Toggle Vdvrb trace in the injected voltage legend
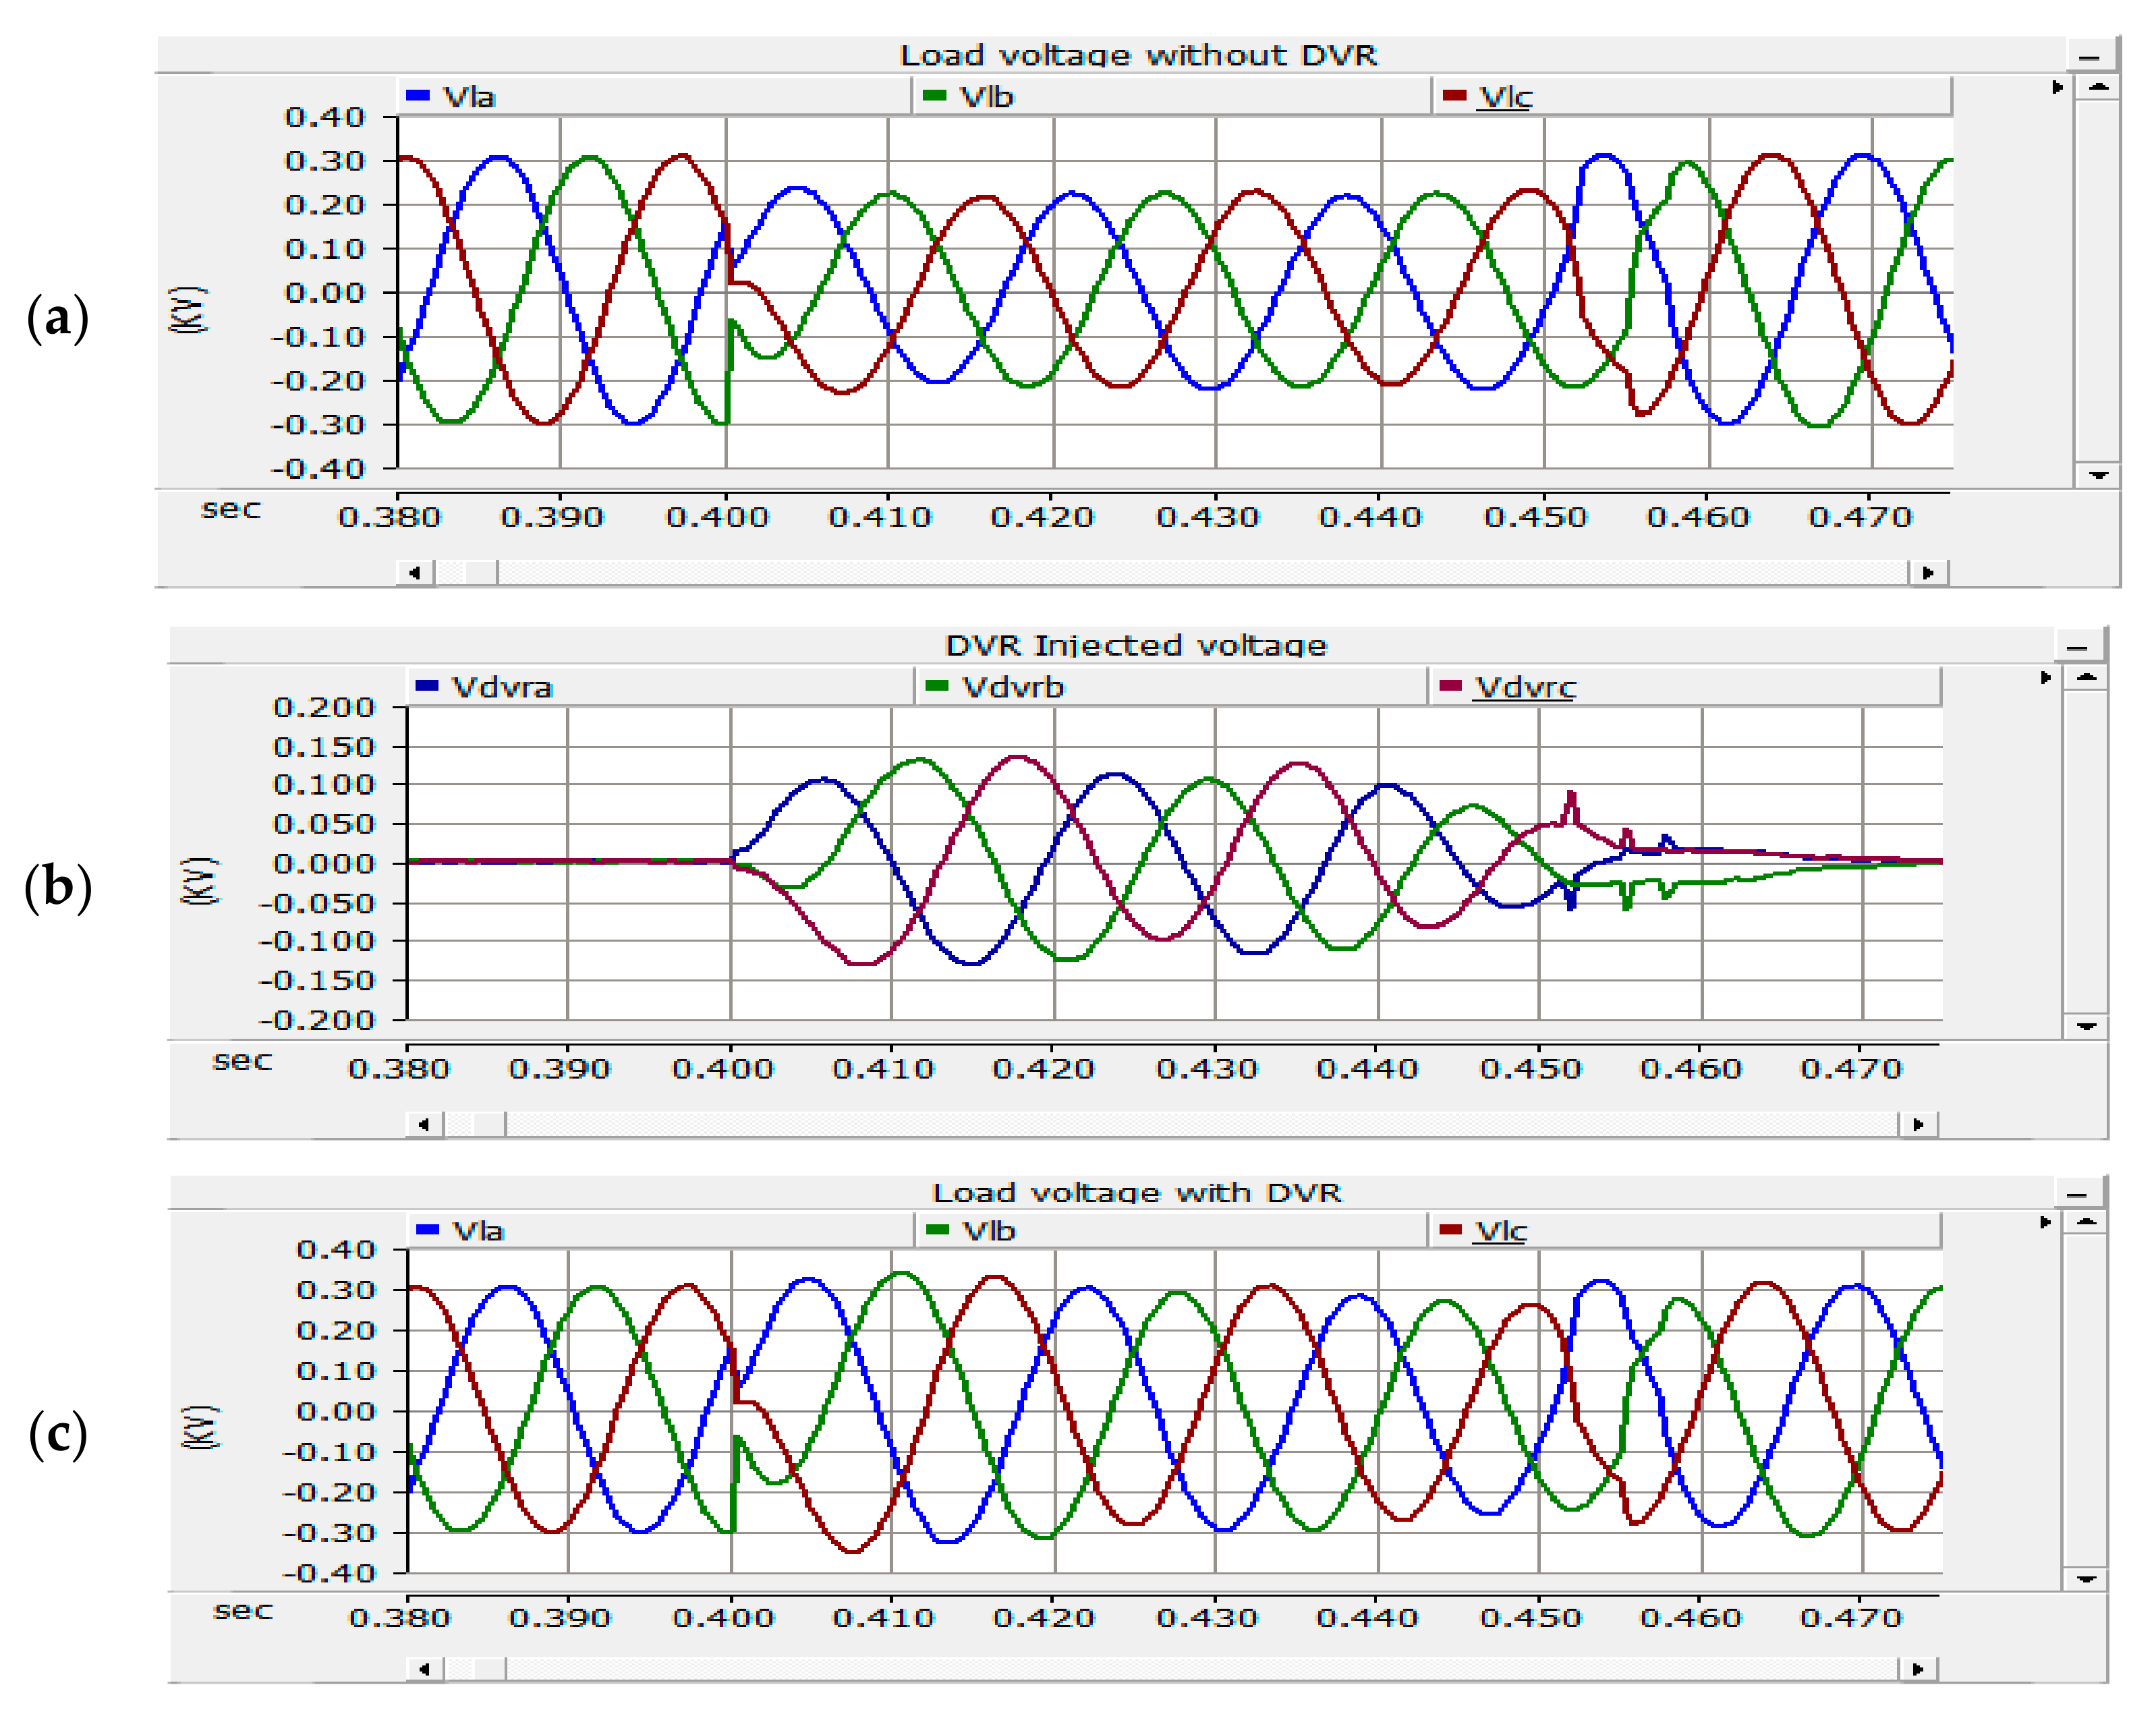 pos(1012,688)
